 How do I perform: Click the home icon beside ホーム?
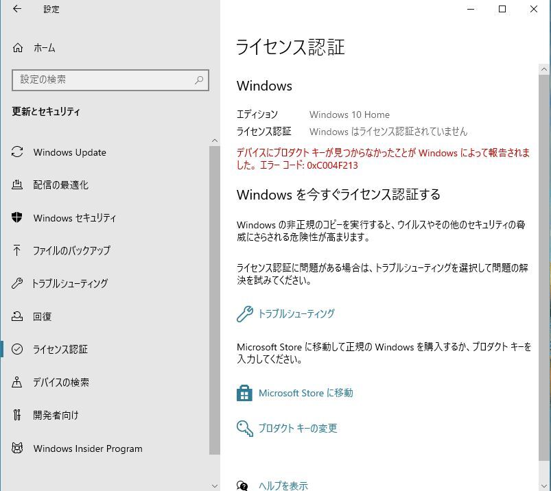pyautogui.click(x=18, y=47)
